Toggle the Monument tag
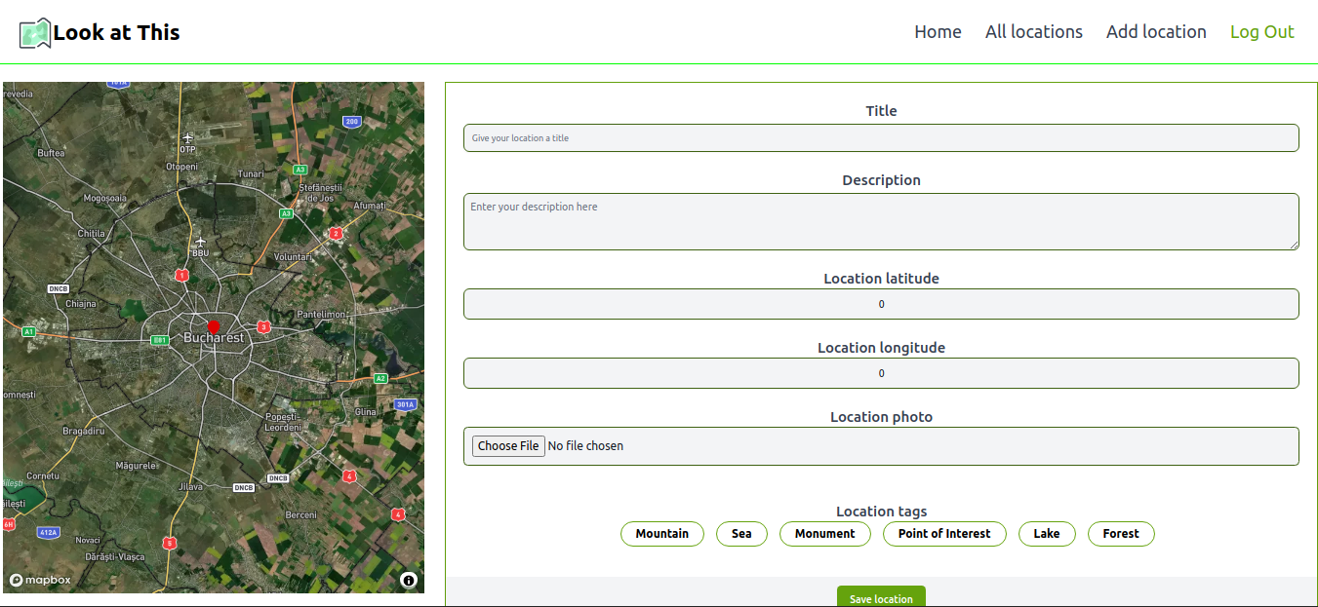Screen dimensions: 1318x607 click(x=824, y=534)
